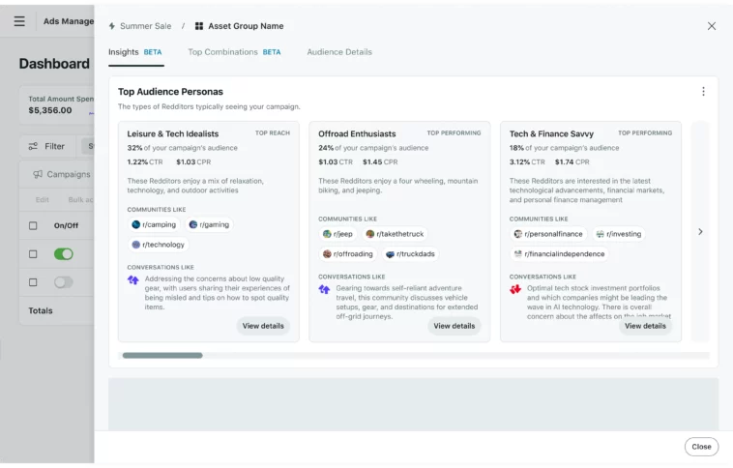This screenshot has width=733, height=468.
Task: Click the r/jeep community chip
Action: point(337,234)
